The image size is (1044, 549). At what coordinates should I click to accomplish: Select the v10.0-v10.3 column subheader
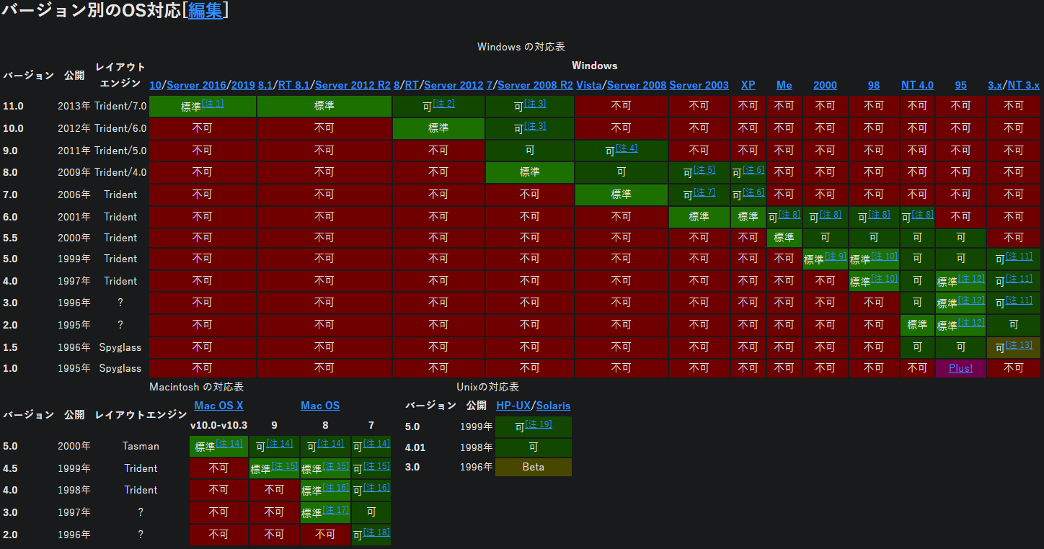pyautogui.click(x=218, y=425)
